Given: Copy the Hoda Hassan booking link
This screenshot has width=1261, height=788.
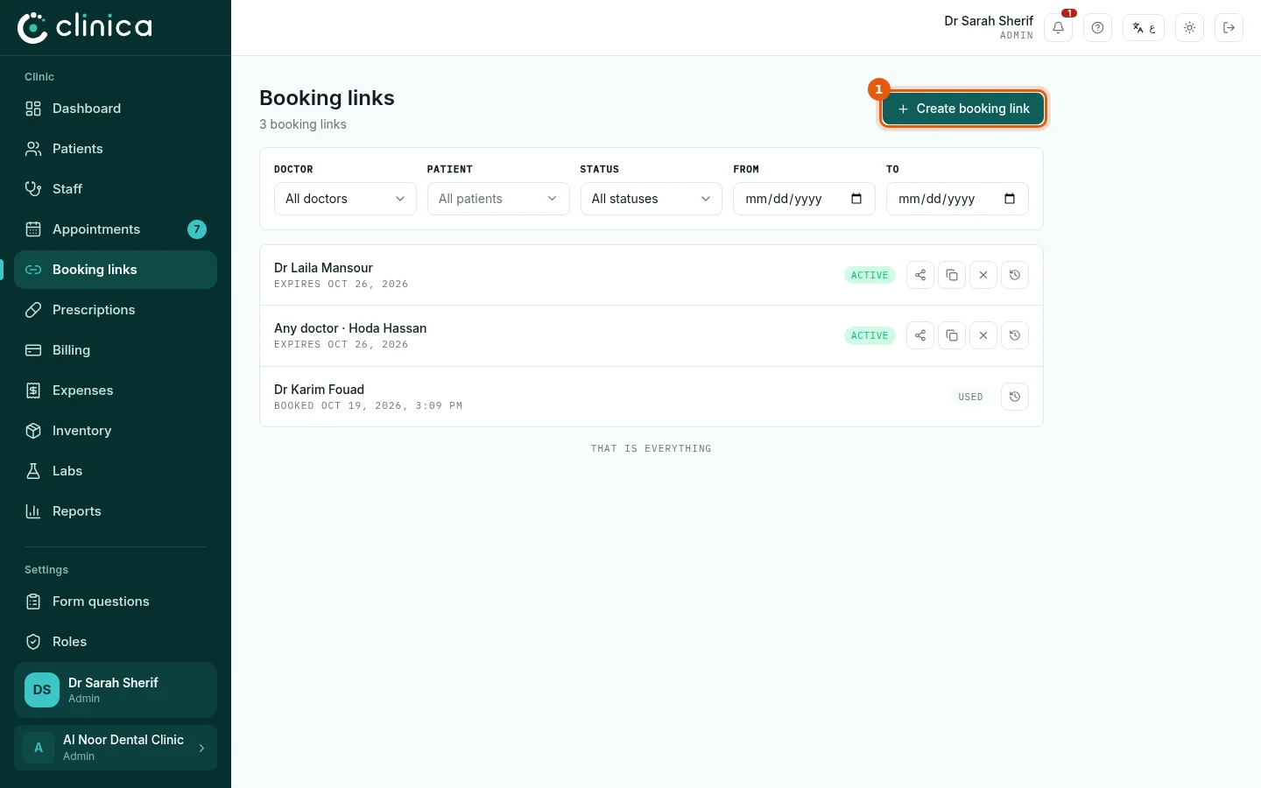Looking at the screenshot, I should [x=952, y=335].
